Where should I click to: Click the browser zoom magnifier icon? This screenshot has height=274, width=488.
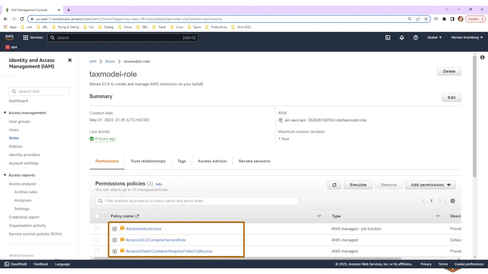409,19
